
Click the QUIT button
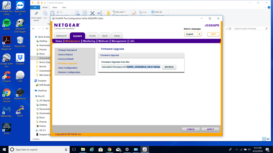point(213,34)
